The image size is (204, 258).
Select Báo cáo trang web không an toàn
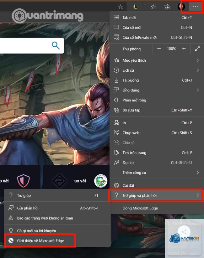click(x=57, y=218)
